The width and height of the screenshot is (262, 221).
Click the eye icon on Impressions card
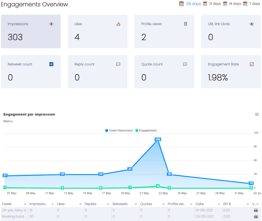(x=51, y=24)
